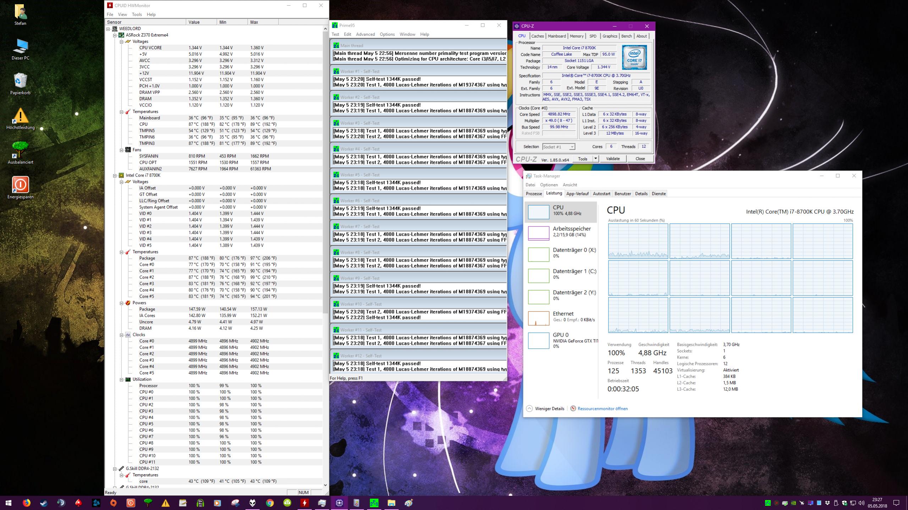Click Ressourcenmonitor icon in Task-Manager
Image resolution: width=908 pixels, height=510 pixels.
click(573, 408)
